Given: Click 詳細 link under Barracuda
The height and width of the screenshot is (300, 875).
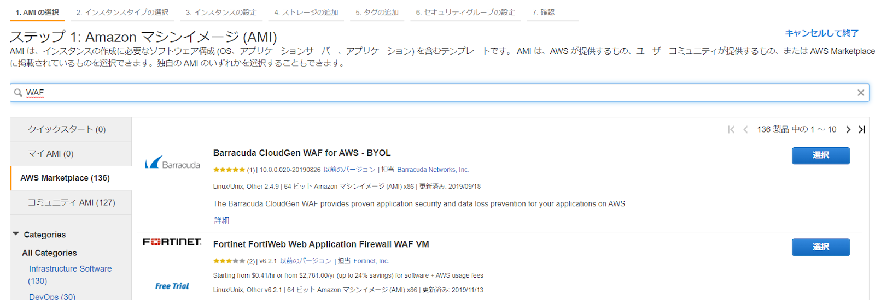Looking at the screenshot, I should click(x=221, y=220).
